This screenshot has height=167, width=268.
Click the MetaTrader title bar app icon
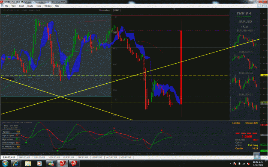[x=2, y=2]
